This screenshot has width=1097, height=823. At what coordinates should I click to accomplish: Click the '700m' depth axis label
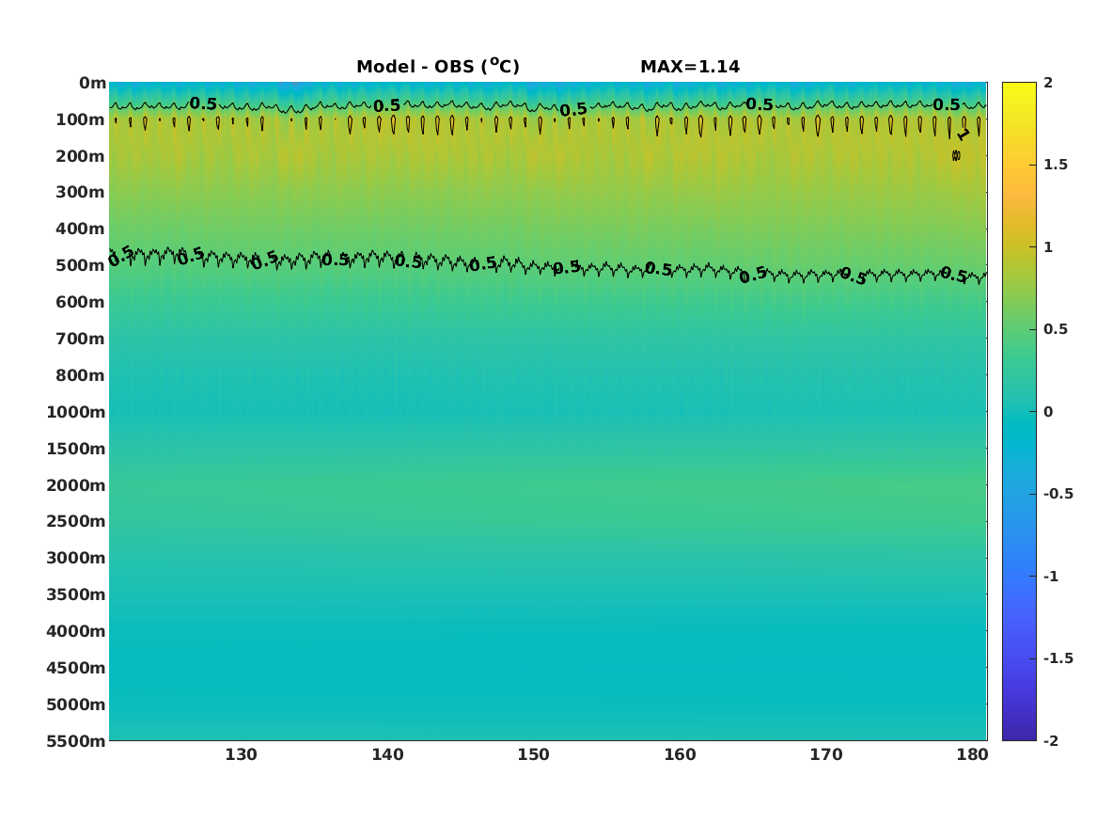click(80, 339)
